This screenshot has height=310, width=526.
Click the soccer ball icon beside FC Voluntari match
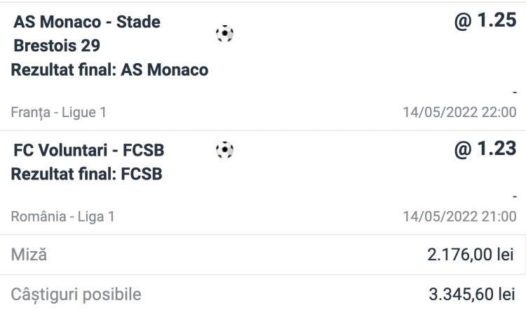point(224,149)
